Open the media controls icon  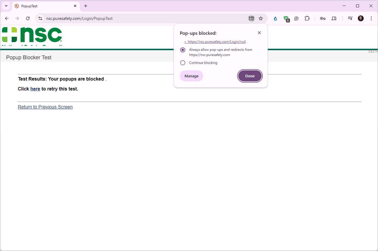pos(350,18)
